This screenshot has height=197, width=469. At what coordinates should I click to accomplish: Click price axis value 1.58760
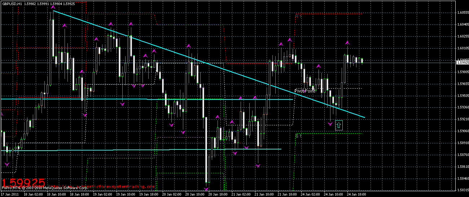click(463, 155)
